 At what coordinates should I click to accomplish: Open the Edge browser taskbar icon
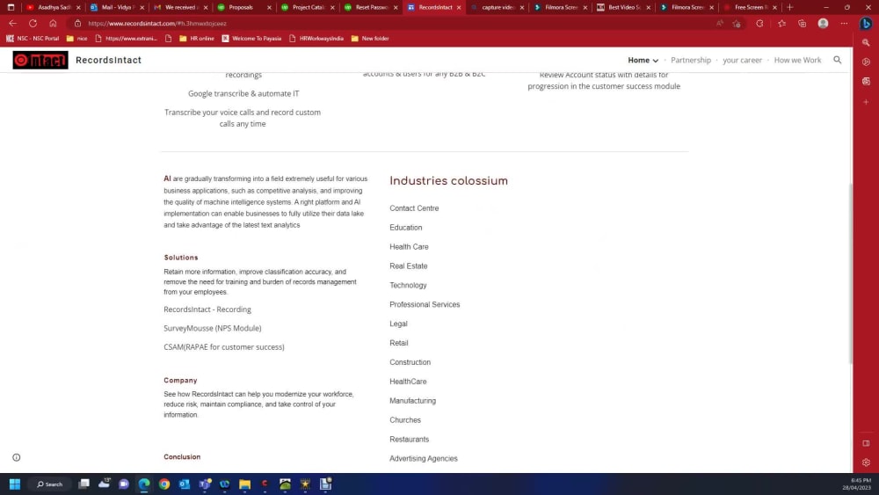[x=144, y=484]
